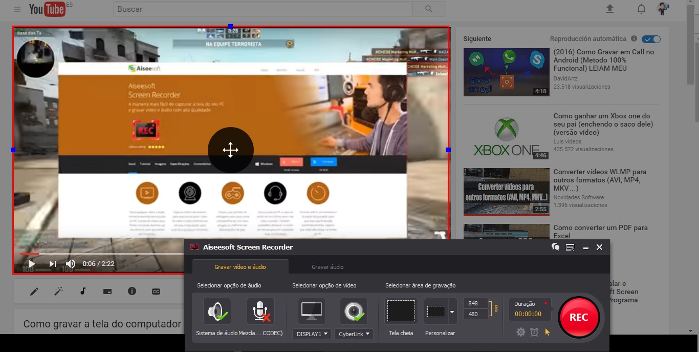This screenshot has width=699, height=352.
Task: Toggle the display monitor video option
Action: (x=312, y=312)
